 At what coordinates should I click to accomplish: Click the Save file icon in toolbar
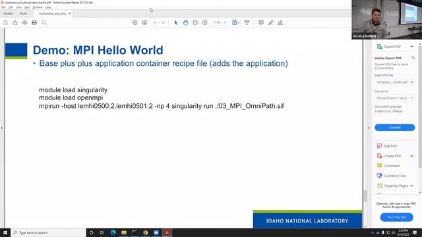coord(5,23)
